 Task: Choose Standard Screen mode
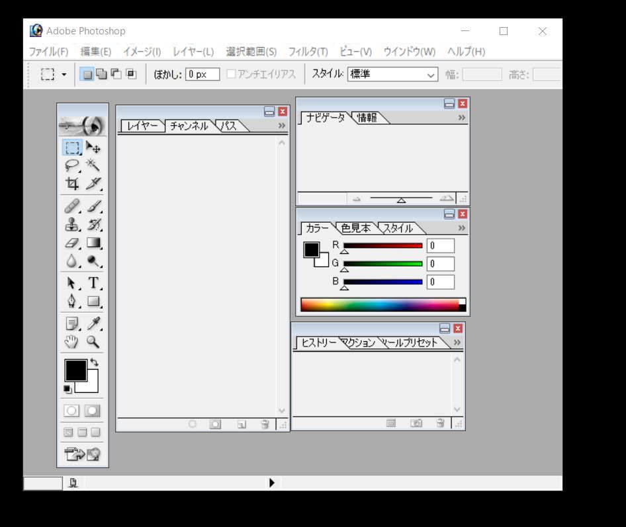69,432
